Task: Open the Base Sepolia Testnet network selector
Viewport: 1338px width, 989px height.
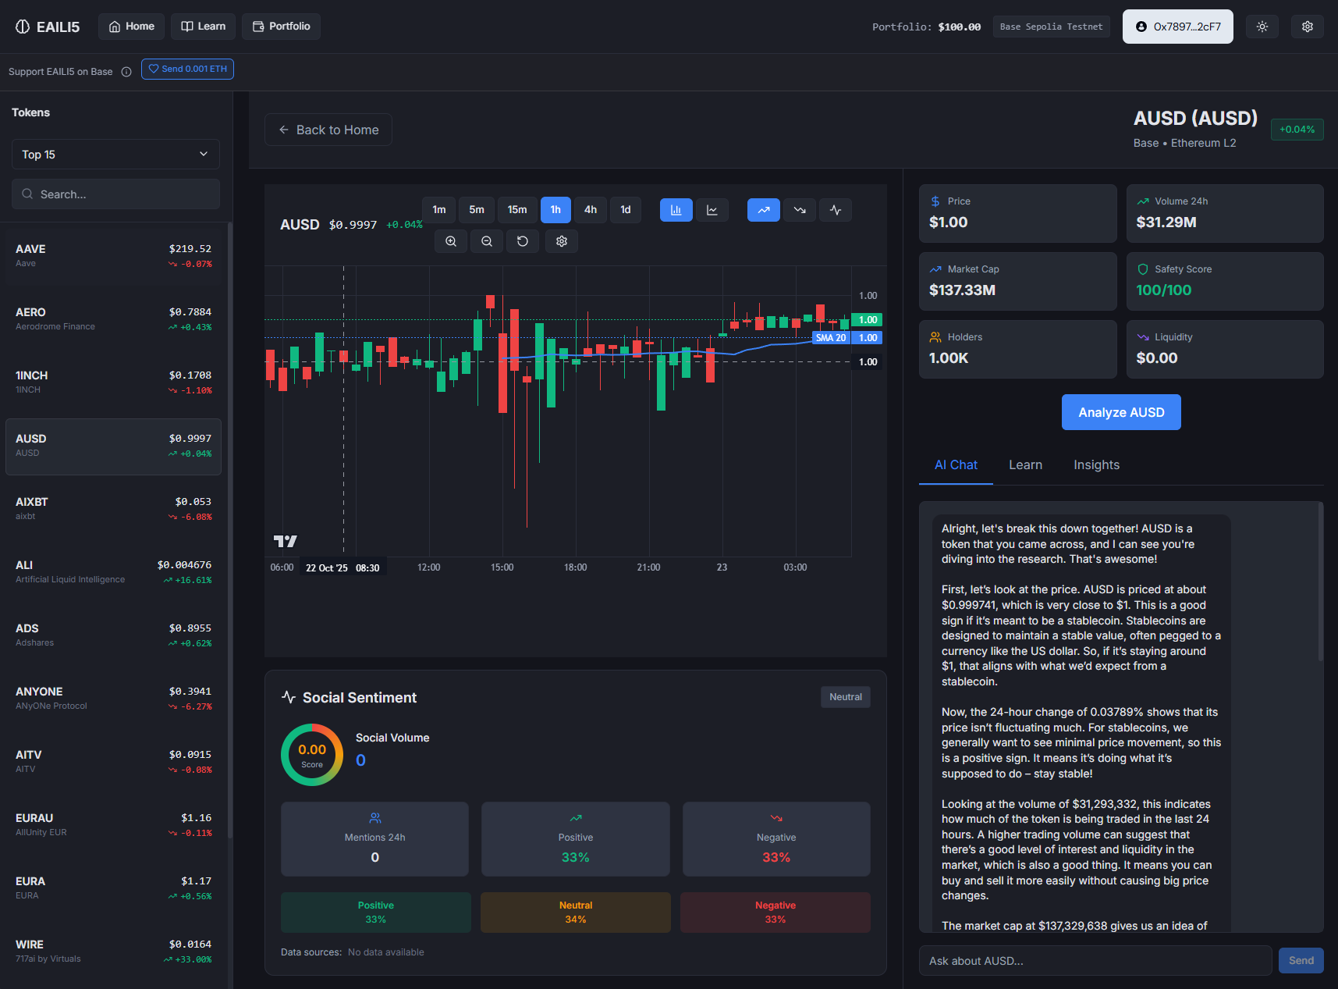Action: [1051, 26]
